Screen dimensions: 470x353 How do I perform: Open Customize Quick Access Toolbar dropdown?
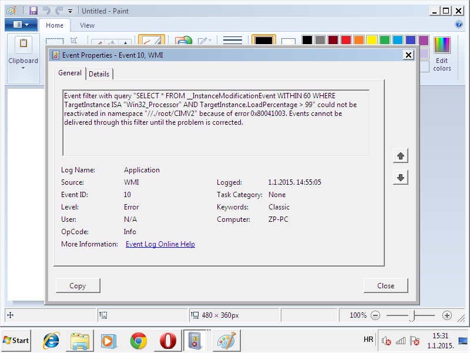(70, 11)
